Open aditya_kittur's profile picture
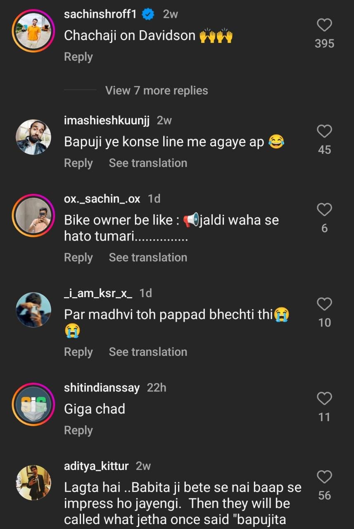This screenshot has width=354, height=529. 33,483
